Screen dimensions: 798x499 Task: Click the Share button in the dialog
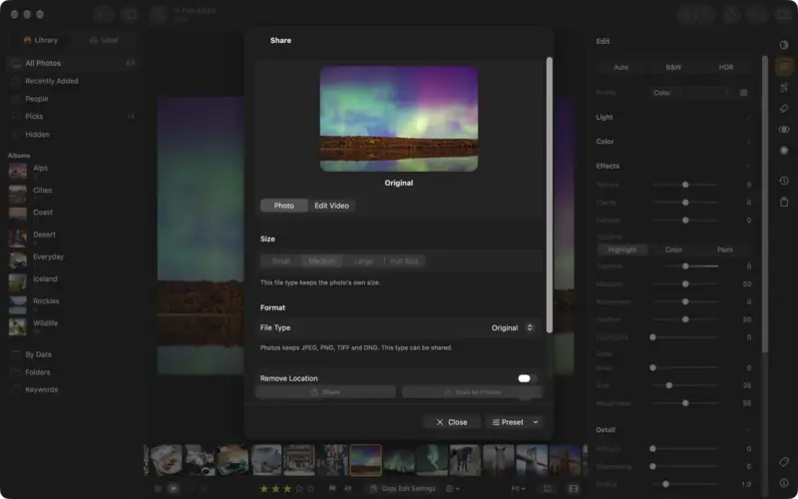326,392
